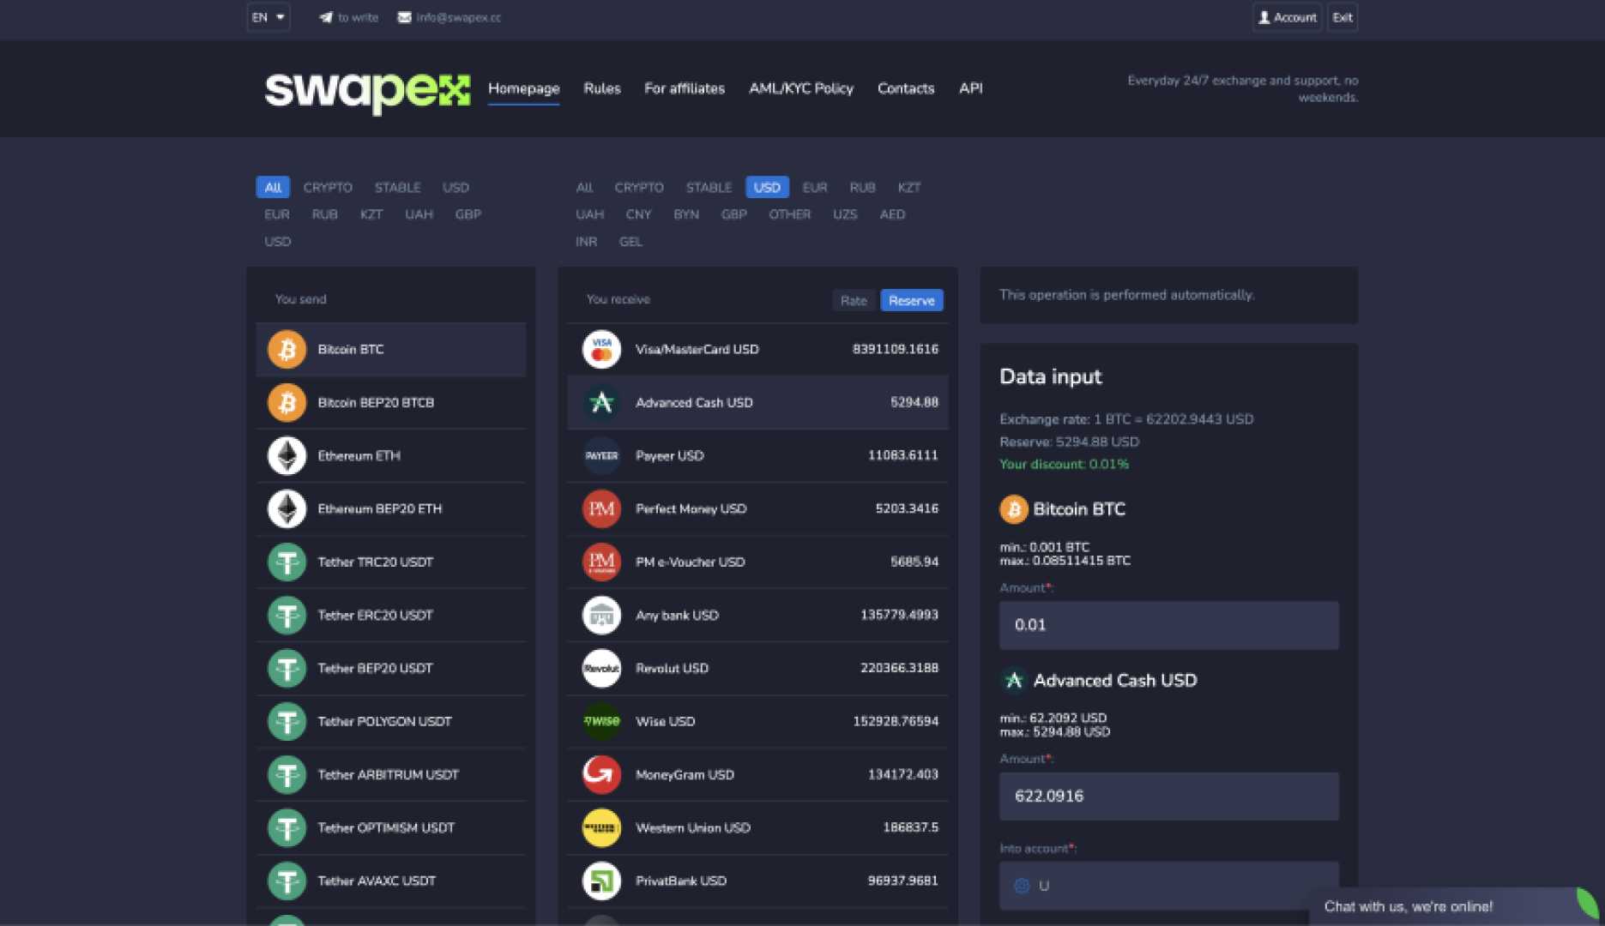This screenshot has height=926, width=1605.
Task: Click the Visa/MasterCard USD logo icon
Action: [x=601, y=350]
